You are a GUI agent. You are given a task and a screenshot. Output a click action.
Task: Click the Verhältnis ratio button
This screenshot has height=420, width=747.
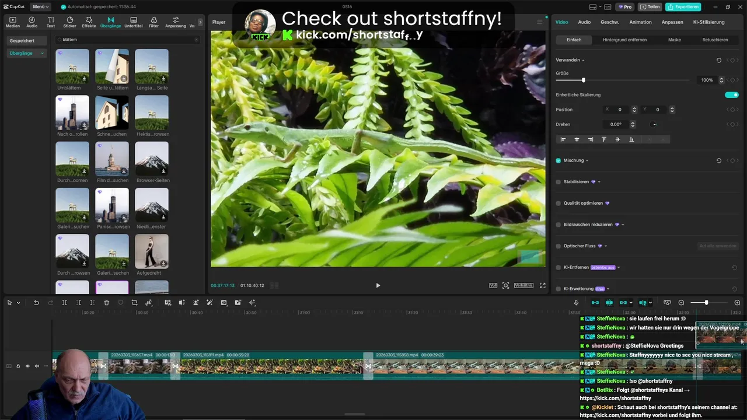tap(523, 285)
